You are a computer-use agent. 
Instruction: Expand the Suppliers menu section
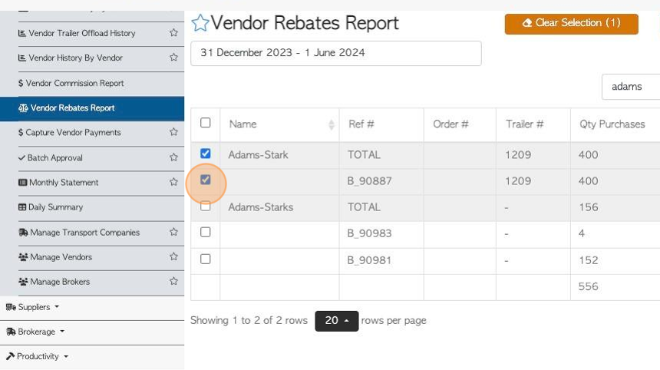pos(33,307)
